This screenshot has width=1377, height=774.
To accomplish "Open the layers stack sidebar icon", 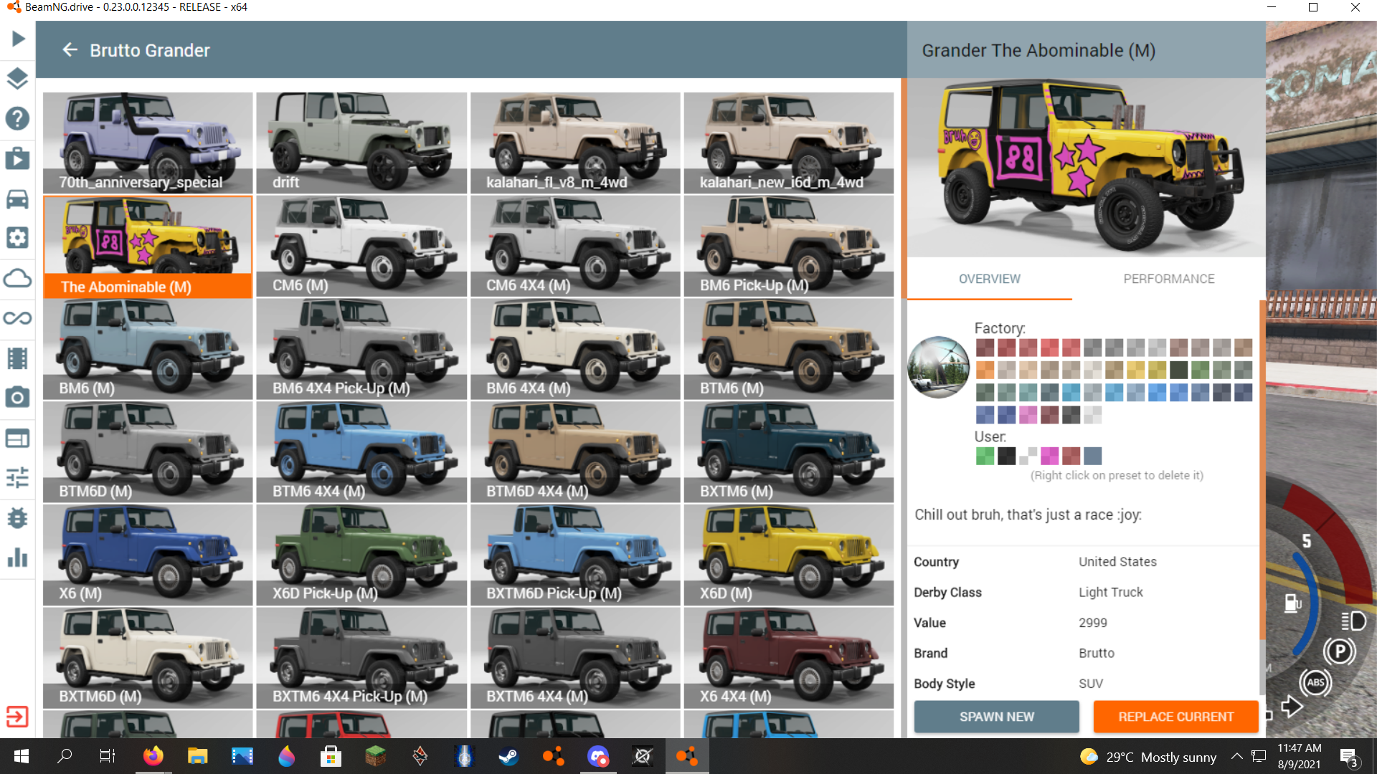I will click(17, 78).
